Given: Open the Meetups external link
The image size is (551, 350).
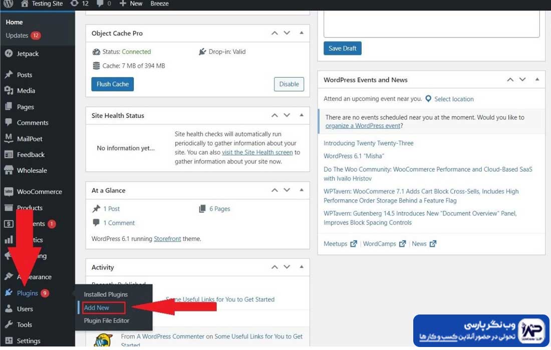Looking at the screenshot, I should tap(340, 243).
